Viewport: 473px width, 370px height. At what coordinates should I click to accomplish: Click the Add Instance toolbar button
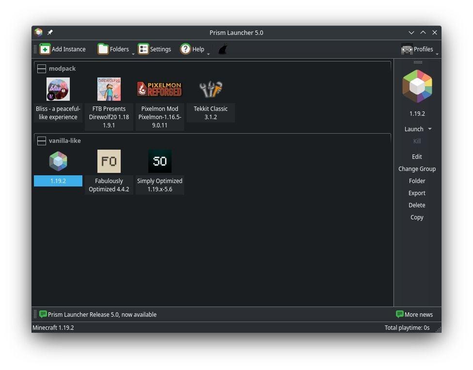[63, 49]
